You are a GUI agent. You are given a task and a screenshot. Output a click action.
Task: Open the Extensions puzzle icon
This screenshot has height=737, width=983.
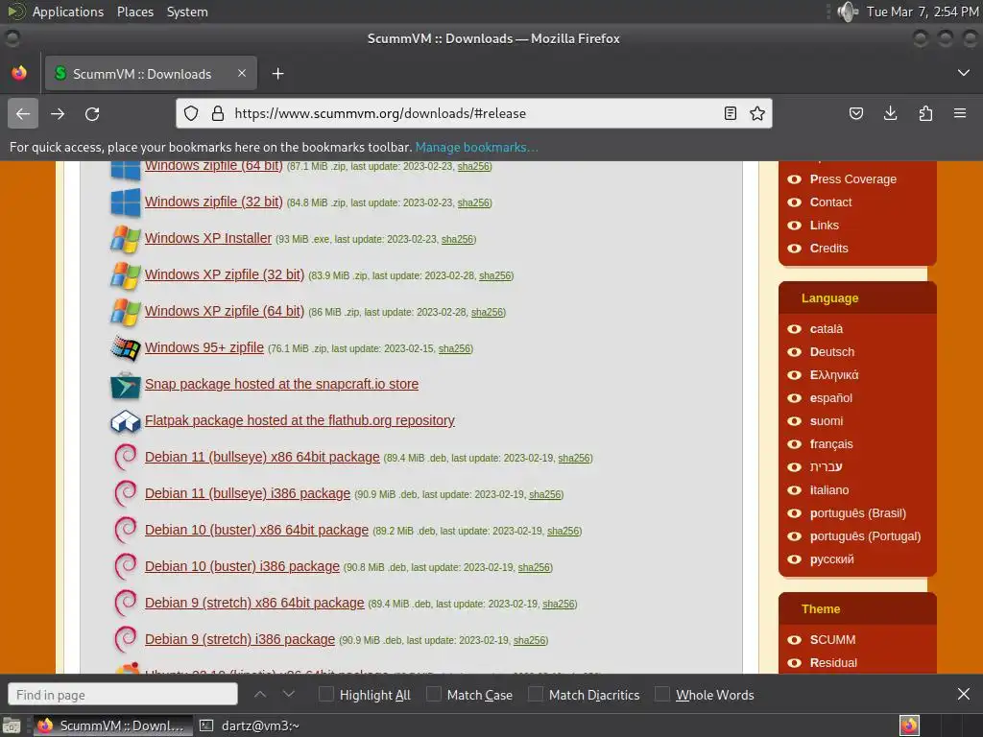click(925, 113)
